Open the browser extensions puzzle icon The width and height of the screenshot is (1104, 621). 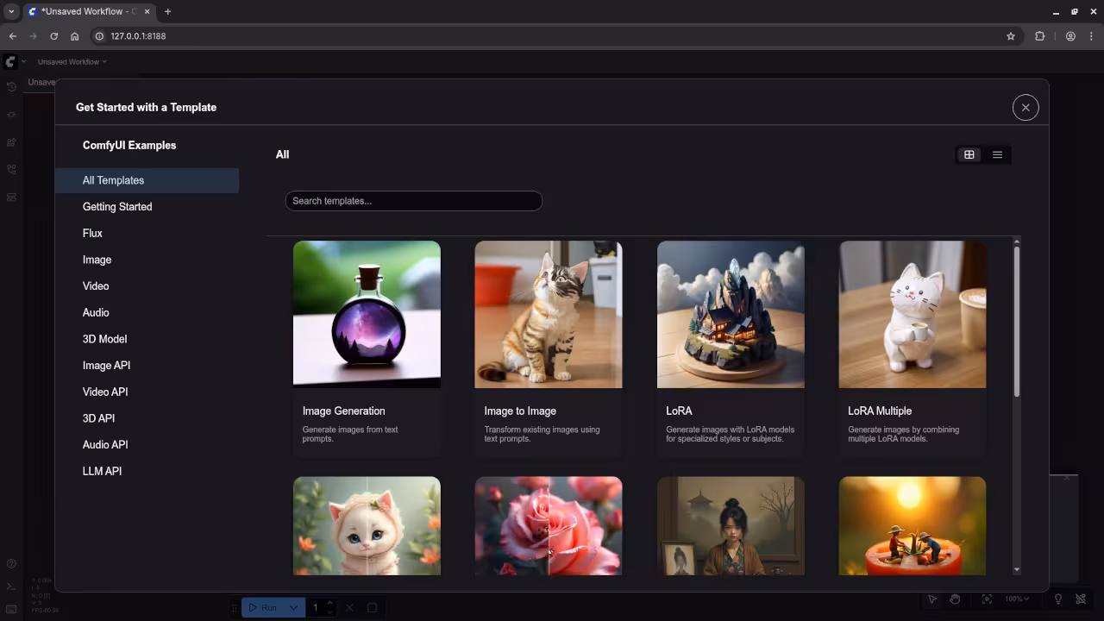(x=1039, y=36)
